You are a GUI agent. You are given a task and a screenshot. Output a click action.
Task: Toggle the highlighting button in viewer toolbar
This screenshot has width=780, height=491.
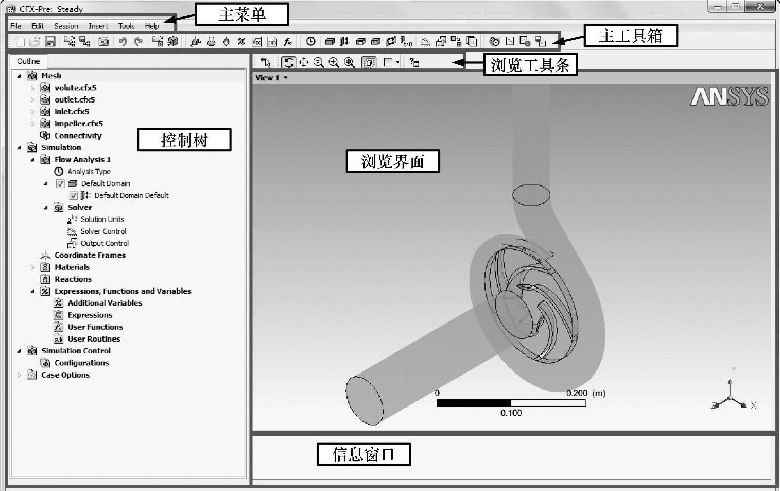[x=369, y=62]
